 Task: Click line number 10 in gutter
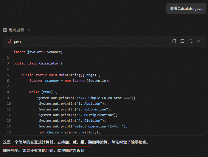pos(9,104)
